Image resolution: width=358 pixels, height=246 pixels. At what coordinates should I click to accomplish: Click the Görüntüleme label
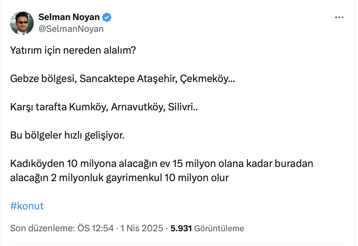(219, 228)
